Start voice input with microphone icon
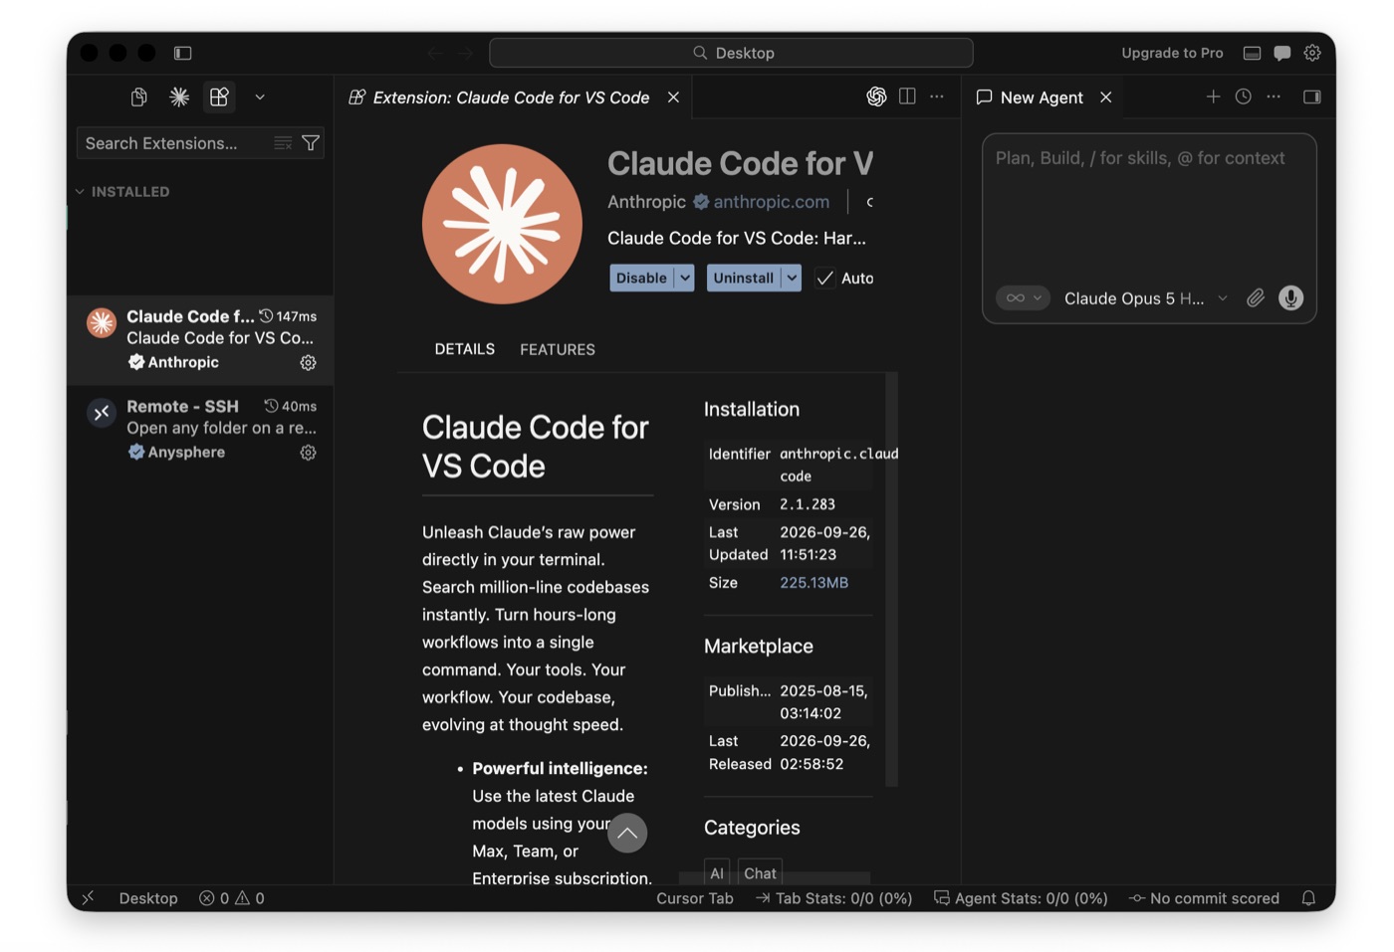1394x952 pixels. pyautogui.click(x=1291, y=298)
